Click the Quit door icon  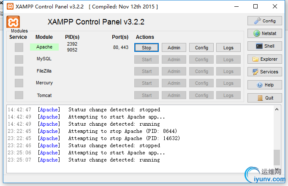[x=260, y=98]
